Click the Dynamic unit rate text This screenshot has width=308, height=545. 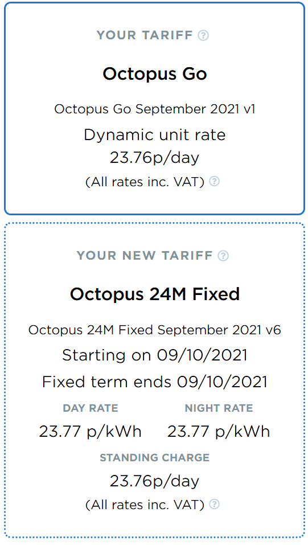pos(155,135)
